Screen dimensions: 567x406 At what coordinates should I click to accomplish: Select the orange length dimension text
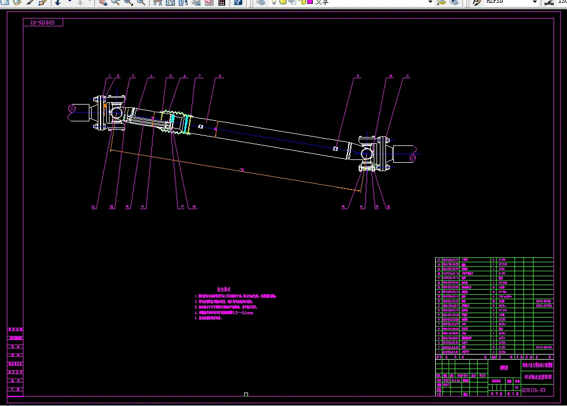click(241, 169)
